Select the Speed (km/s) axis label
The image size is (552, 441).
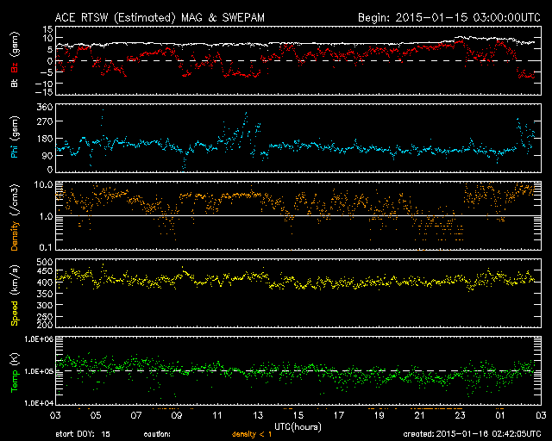pos(15,293)
